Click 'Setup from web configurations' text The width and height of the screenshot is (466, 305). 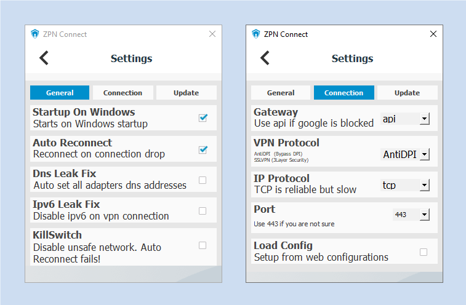point(321,257)
